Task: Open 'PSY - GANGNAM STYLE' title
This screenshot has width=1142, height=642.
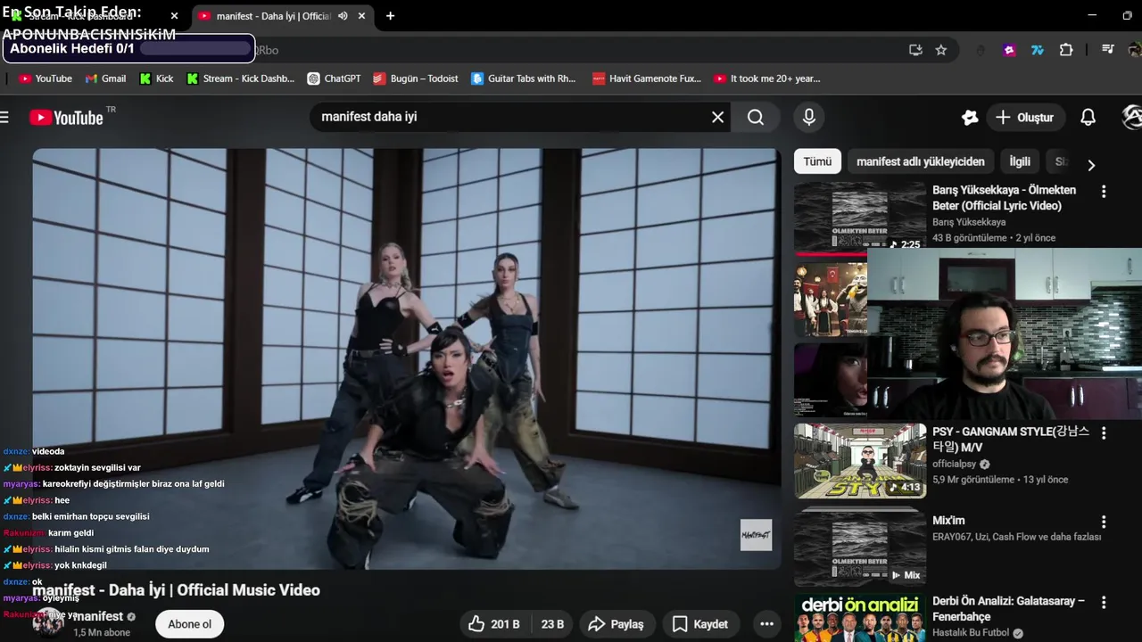Action: click(1011, 440)
